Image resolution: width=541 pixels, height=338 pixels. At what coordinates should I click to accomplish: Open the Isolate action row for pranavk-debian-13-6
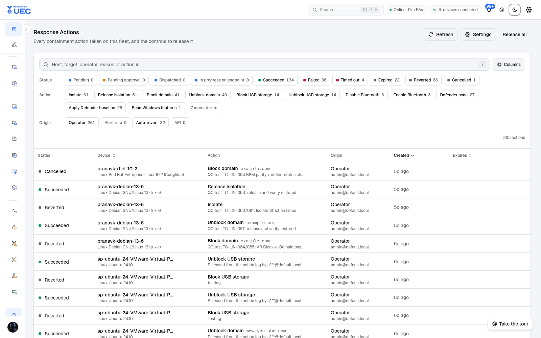[x=282, y=207]
